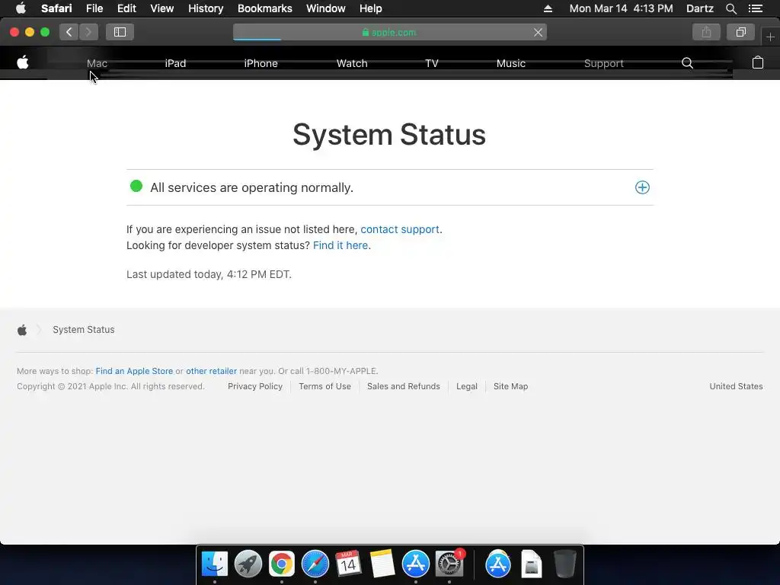Follow the contact support link
The height and width of the screenshot is (585, 780).
(x=399, y=229)
